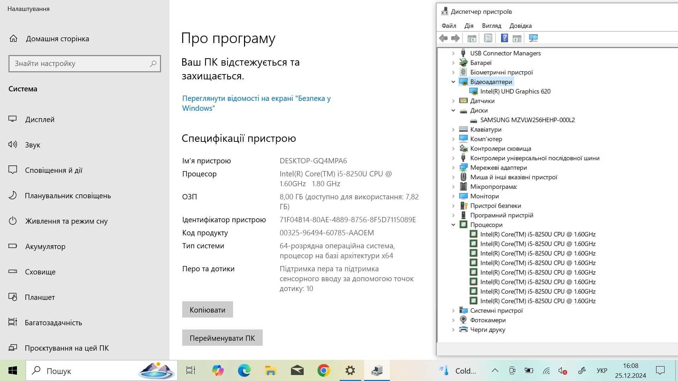Expand the Клавіатури node
Screen dimensions: 678x381
pos(453,129)
